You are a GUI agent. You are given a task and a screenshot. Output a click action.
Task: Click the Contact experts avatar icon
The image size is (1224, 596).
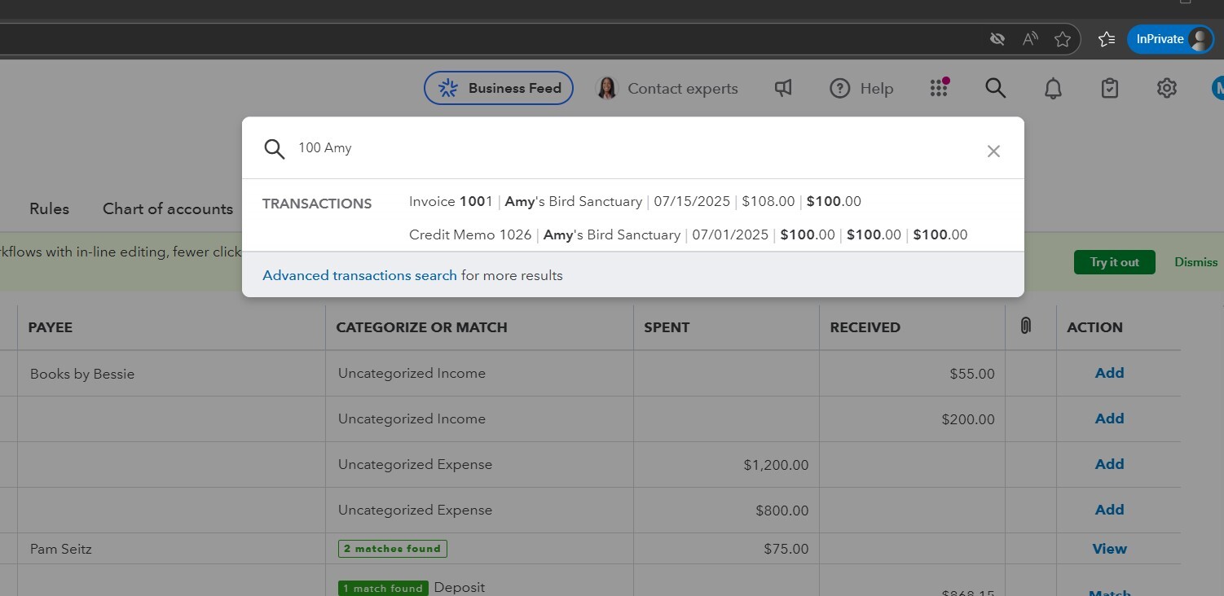[607, 88]
